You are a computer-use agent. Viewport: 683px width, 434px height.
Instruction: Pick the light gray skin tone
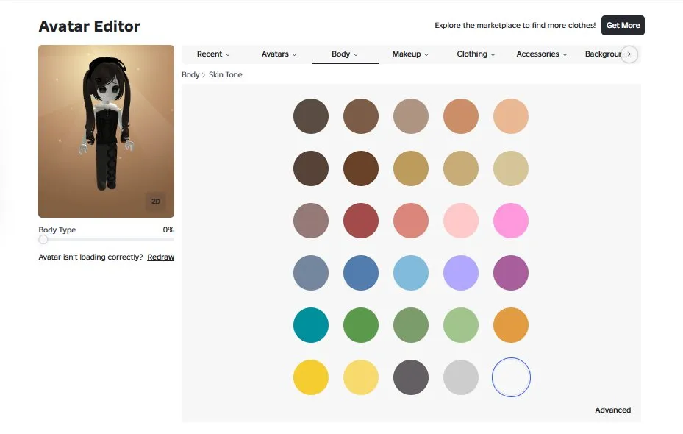461,377
